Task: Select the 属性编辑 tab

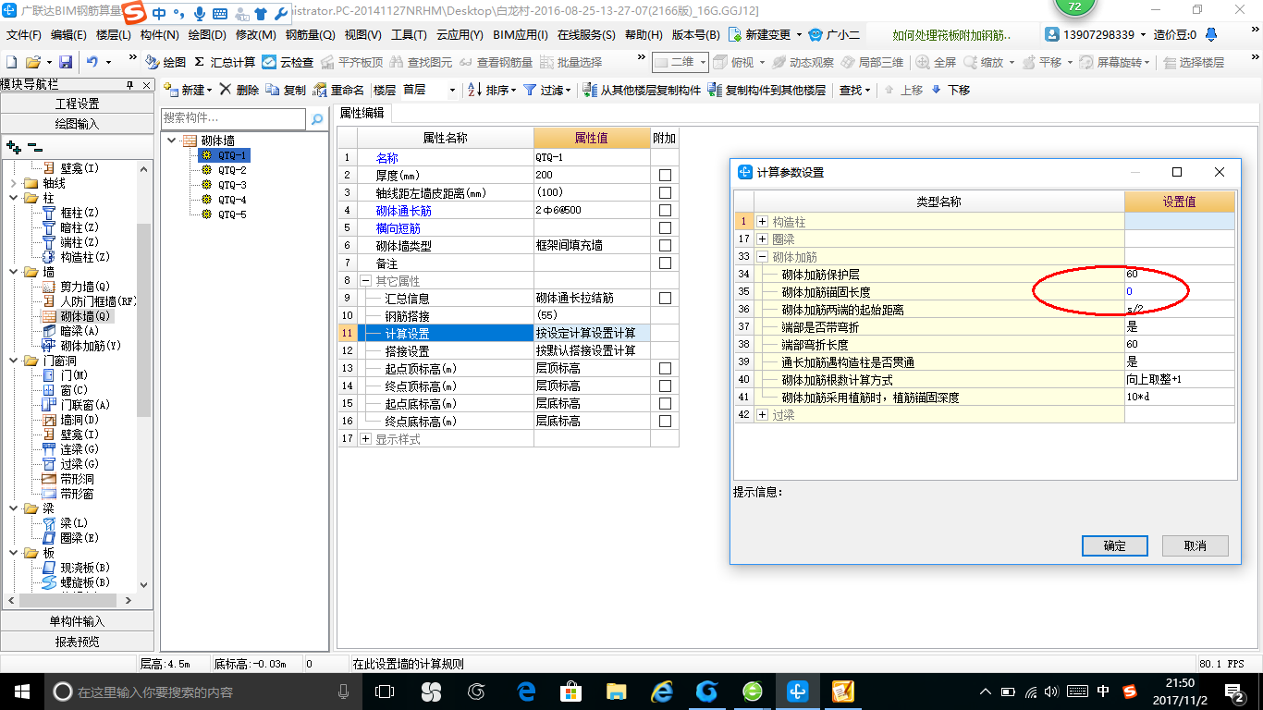Action: [362, 113]
